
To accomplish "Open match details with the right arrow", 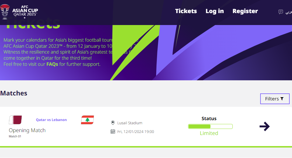I will point(265,126).
